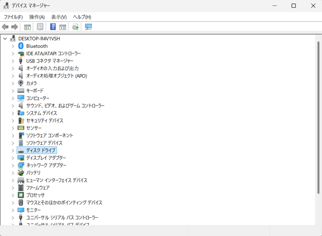
Task: Click the Update driver toolbar icon
Action: pyautogui.click(x=75, y=27)
